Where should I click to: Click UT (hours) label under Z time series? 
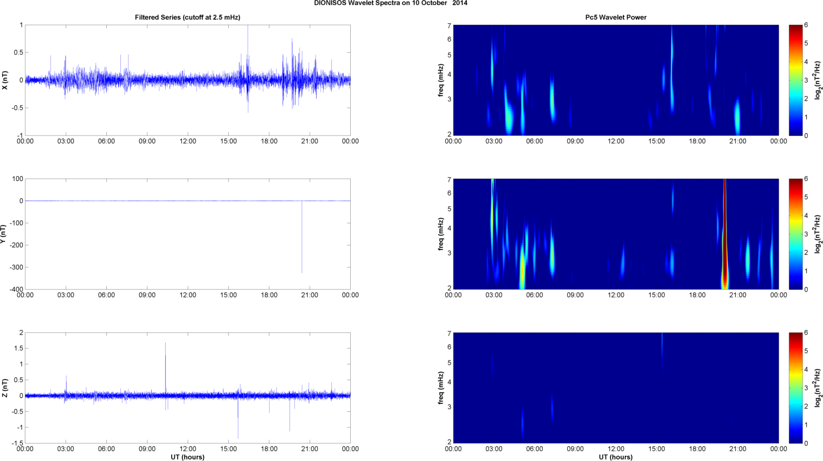point(187,457)
